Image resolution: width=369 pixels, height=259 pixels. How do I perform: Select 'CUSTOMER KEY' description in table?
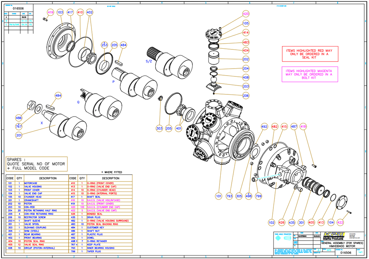coord(96,228)
